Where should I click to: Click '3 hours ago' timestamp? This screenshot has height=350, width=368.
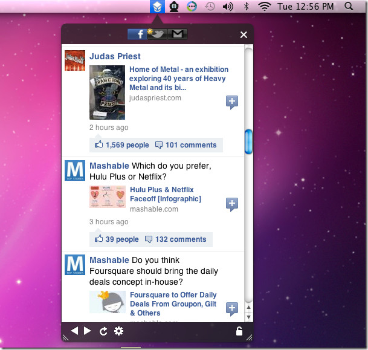point(109,222)
